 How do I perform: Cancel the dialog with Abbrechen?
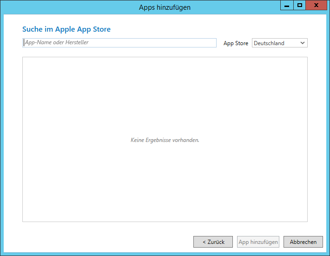point(303,242)
